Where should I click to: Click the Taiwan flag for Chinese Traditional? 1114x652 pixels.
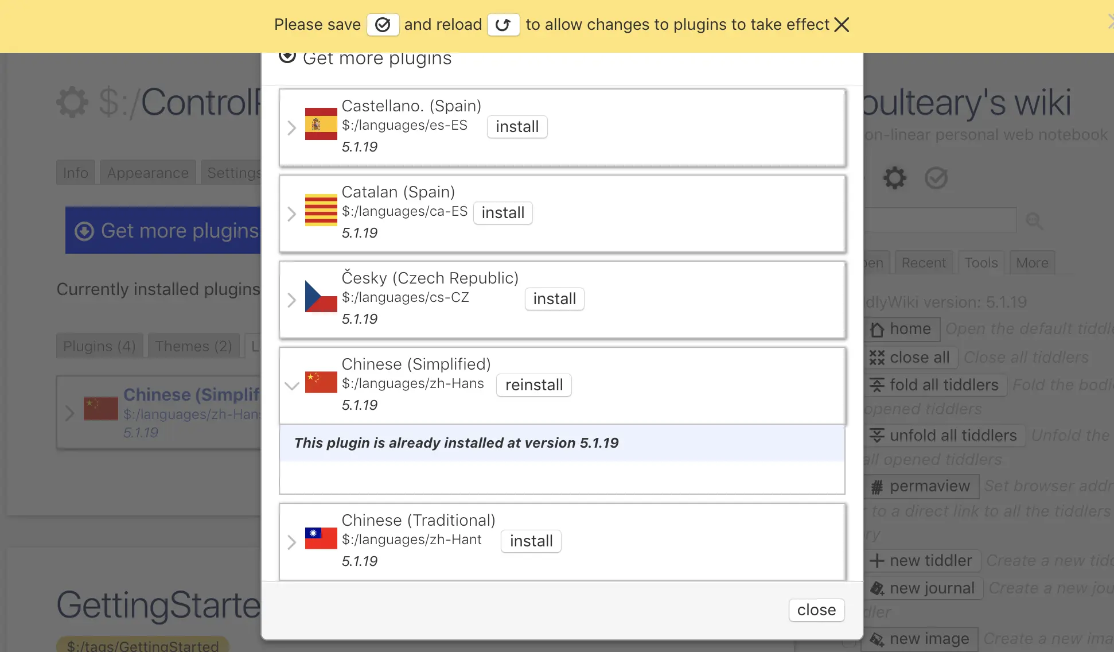point(321,538)
